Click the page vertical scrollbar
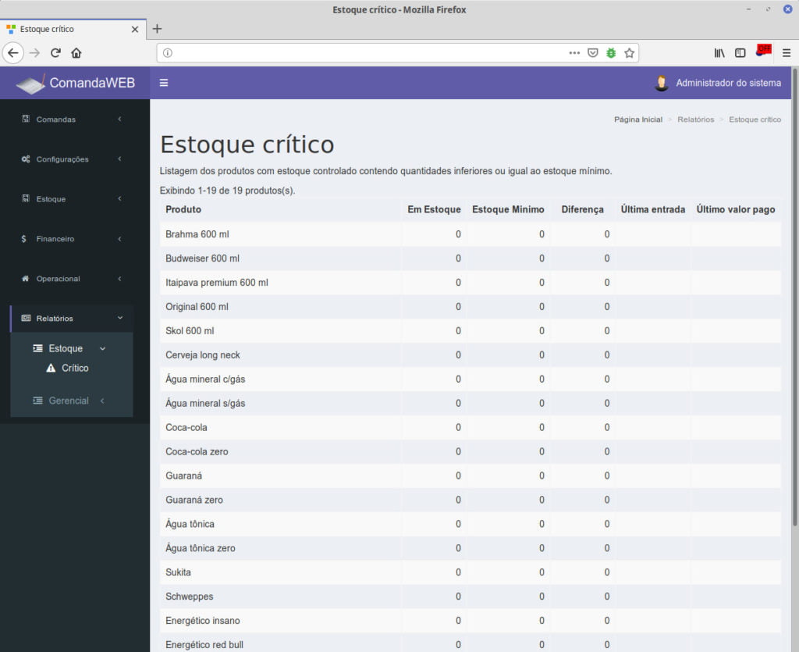The width and height of the screenshot is (799, 652). point(794,312)
